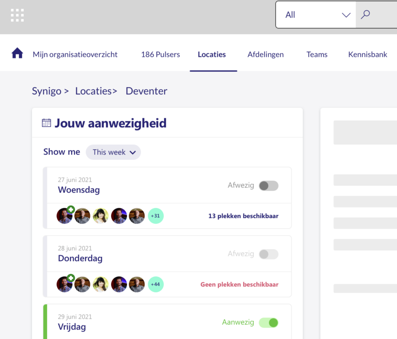
Task: Select the Woensdag day heading
Action: (x=79, y=190)
